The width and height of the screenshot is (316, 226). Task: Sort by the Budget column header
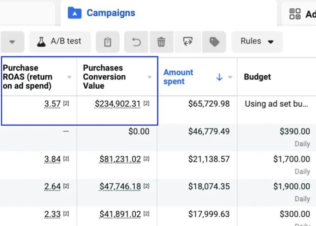pyautogui.click(x=257, y=77)
